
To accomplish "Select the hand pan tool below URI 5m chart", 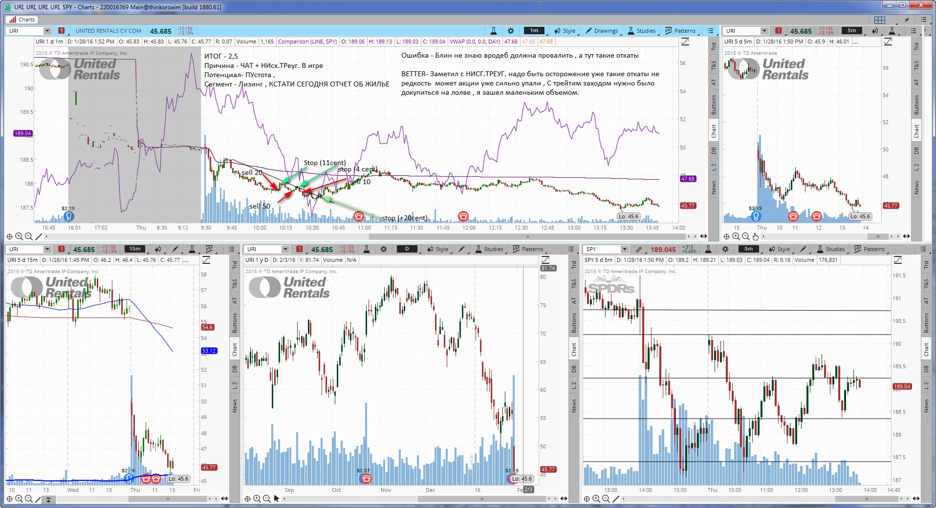I will tap(755, 236).
